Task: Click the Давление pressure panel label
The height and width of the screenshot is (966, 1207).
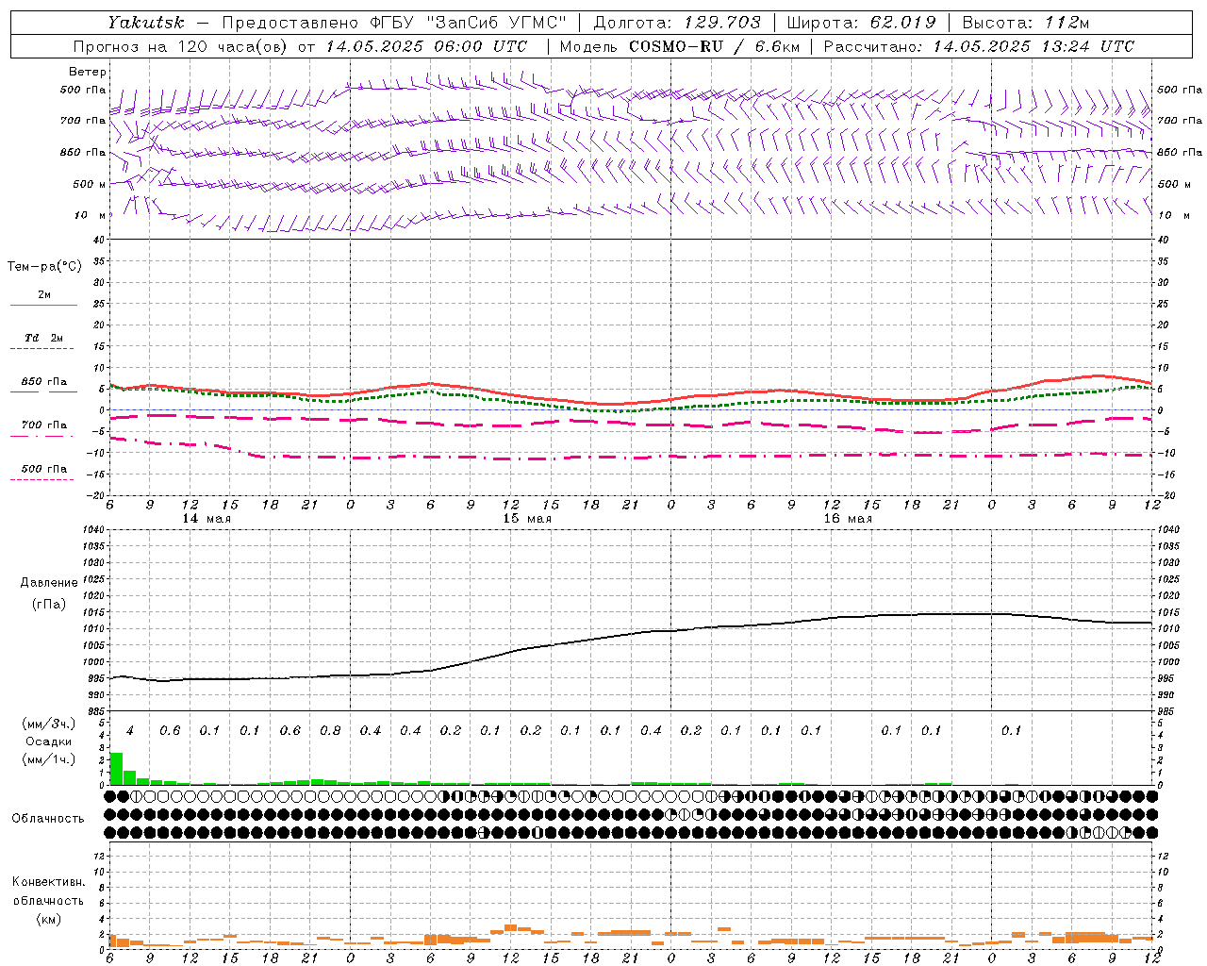Action: pyautogui.click(x=49, y=583)
